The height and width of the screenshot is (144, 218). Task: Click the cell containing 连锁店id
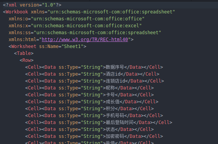tap(95, 81)
